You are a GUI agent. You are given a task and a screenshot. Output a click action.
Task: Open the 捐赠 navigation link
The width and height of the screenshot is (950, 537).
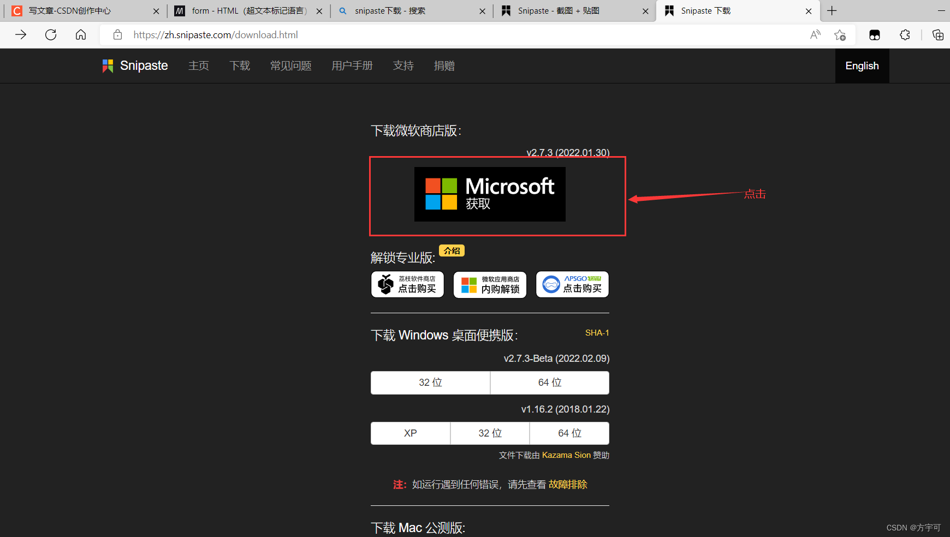pyautogui.click(x=444, y=66)
